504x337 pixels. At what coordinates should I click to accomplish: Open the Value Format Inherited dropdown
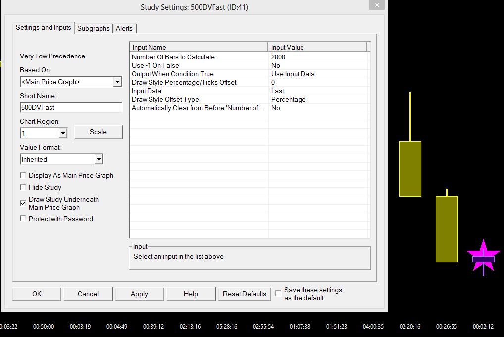tap(99, 159)
